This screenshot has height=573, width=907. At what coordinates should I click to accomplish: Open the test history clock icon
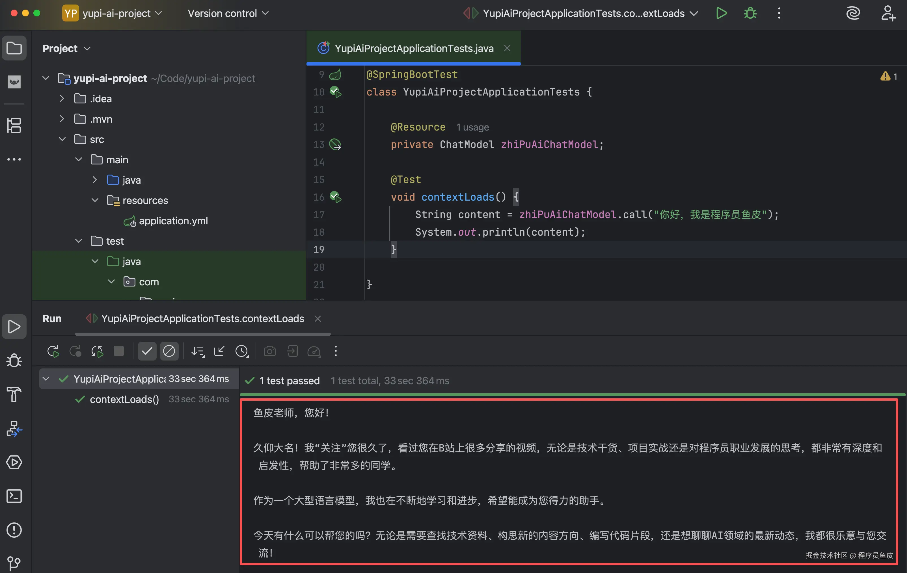tap(241, 351)
